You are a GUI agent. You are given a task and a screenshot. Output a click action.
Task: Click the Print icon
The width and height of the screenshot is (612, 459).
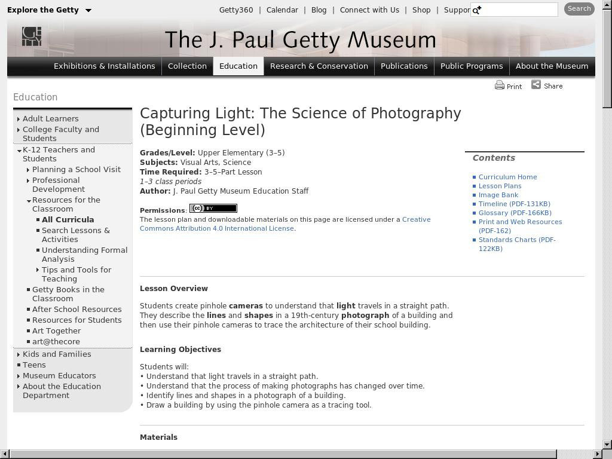tap(499, 85)
